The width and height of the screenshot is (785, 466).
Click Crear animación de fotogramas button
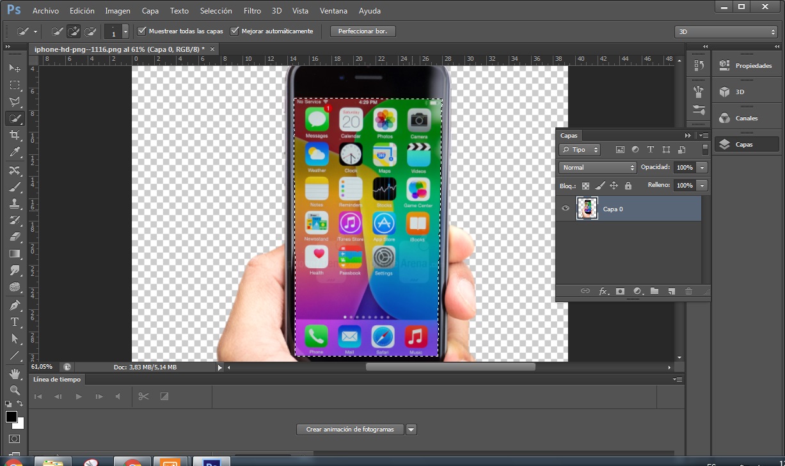350,430
